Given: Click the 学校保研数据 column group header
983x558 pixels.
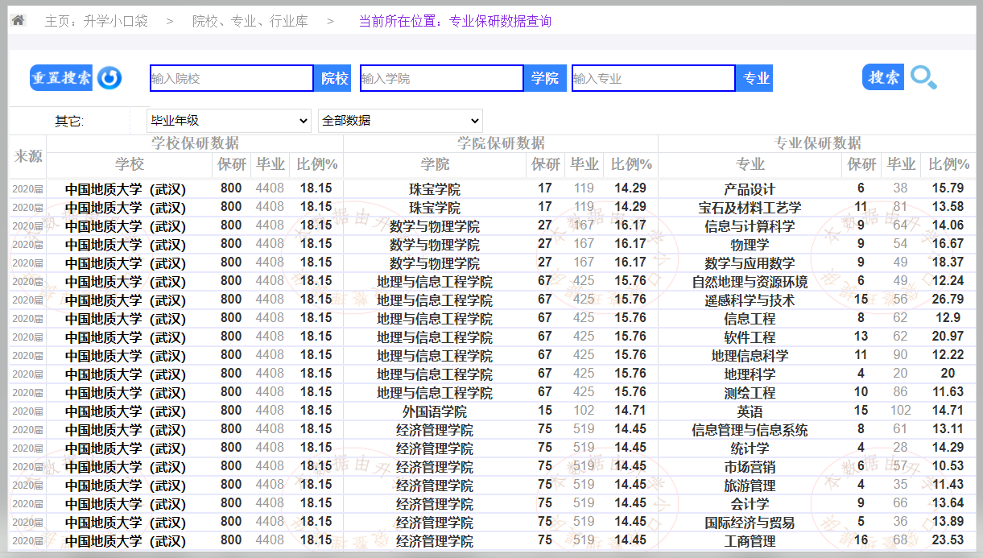Looking at the screenshot, I should tap(196, 143).
